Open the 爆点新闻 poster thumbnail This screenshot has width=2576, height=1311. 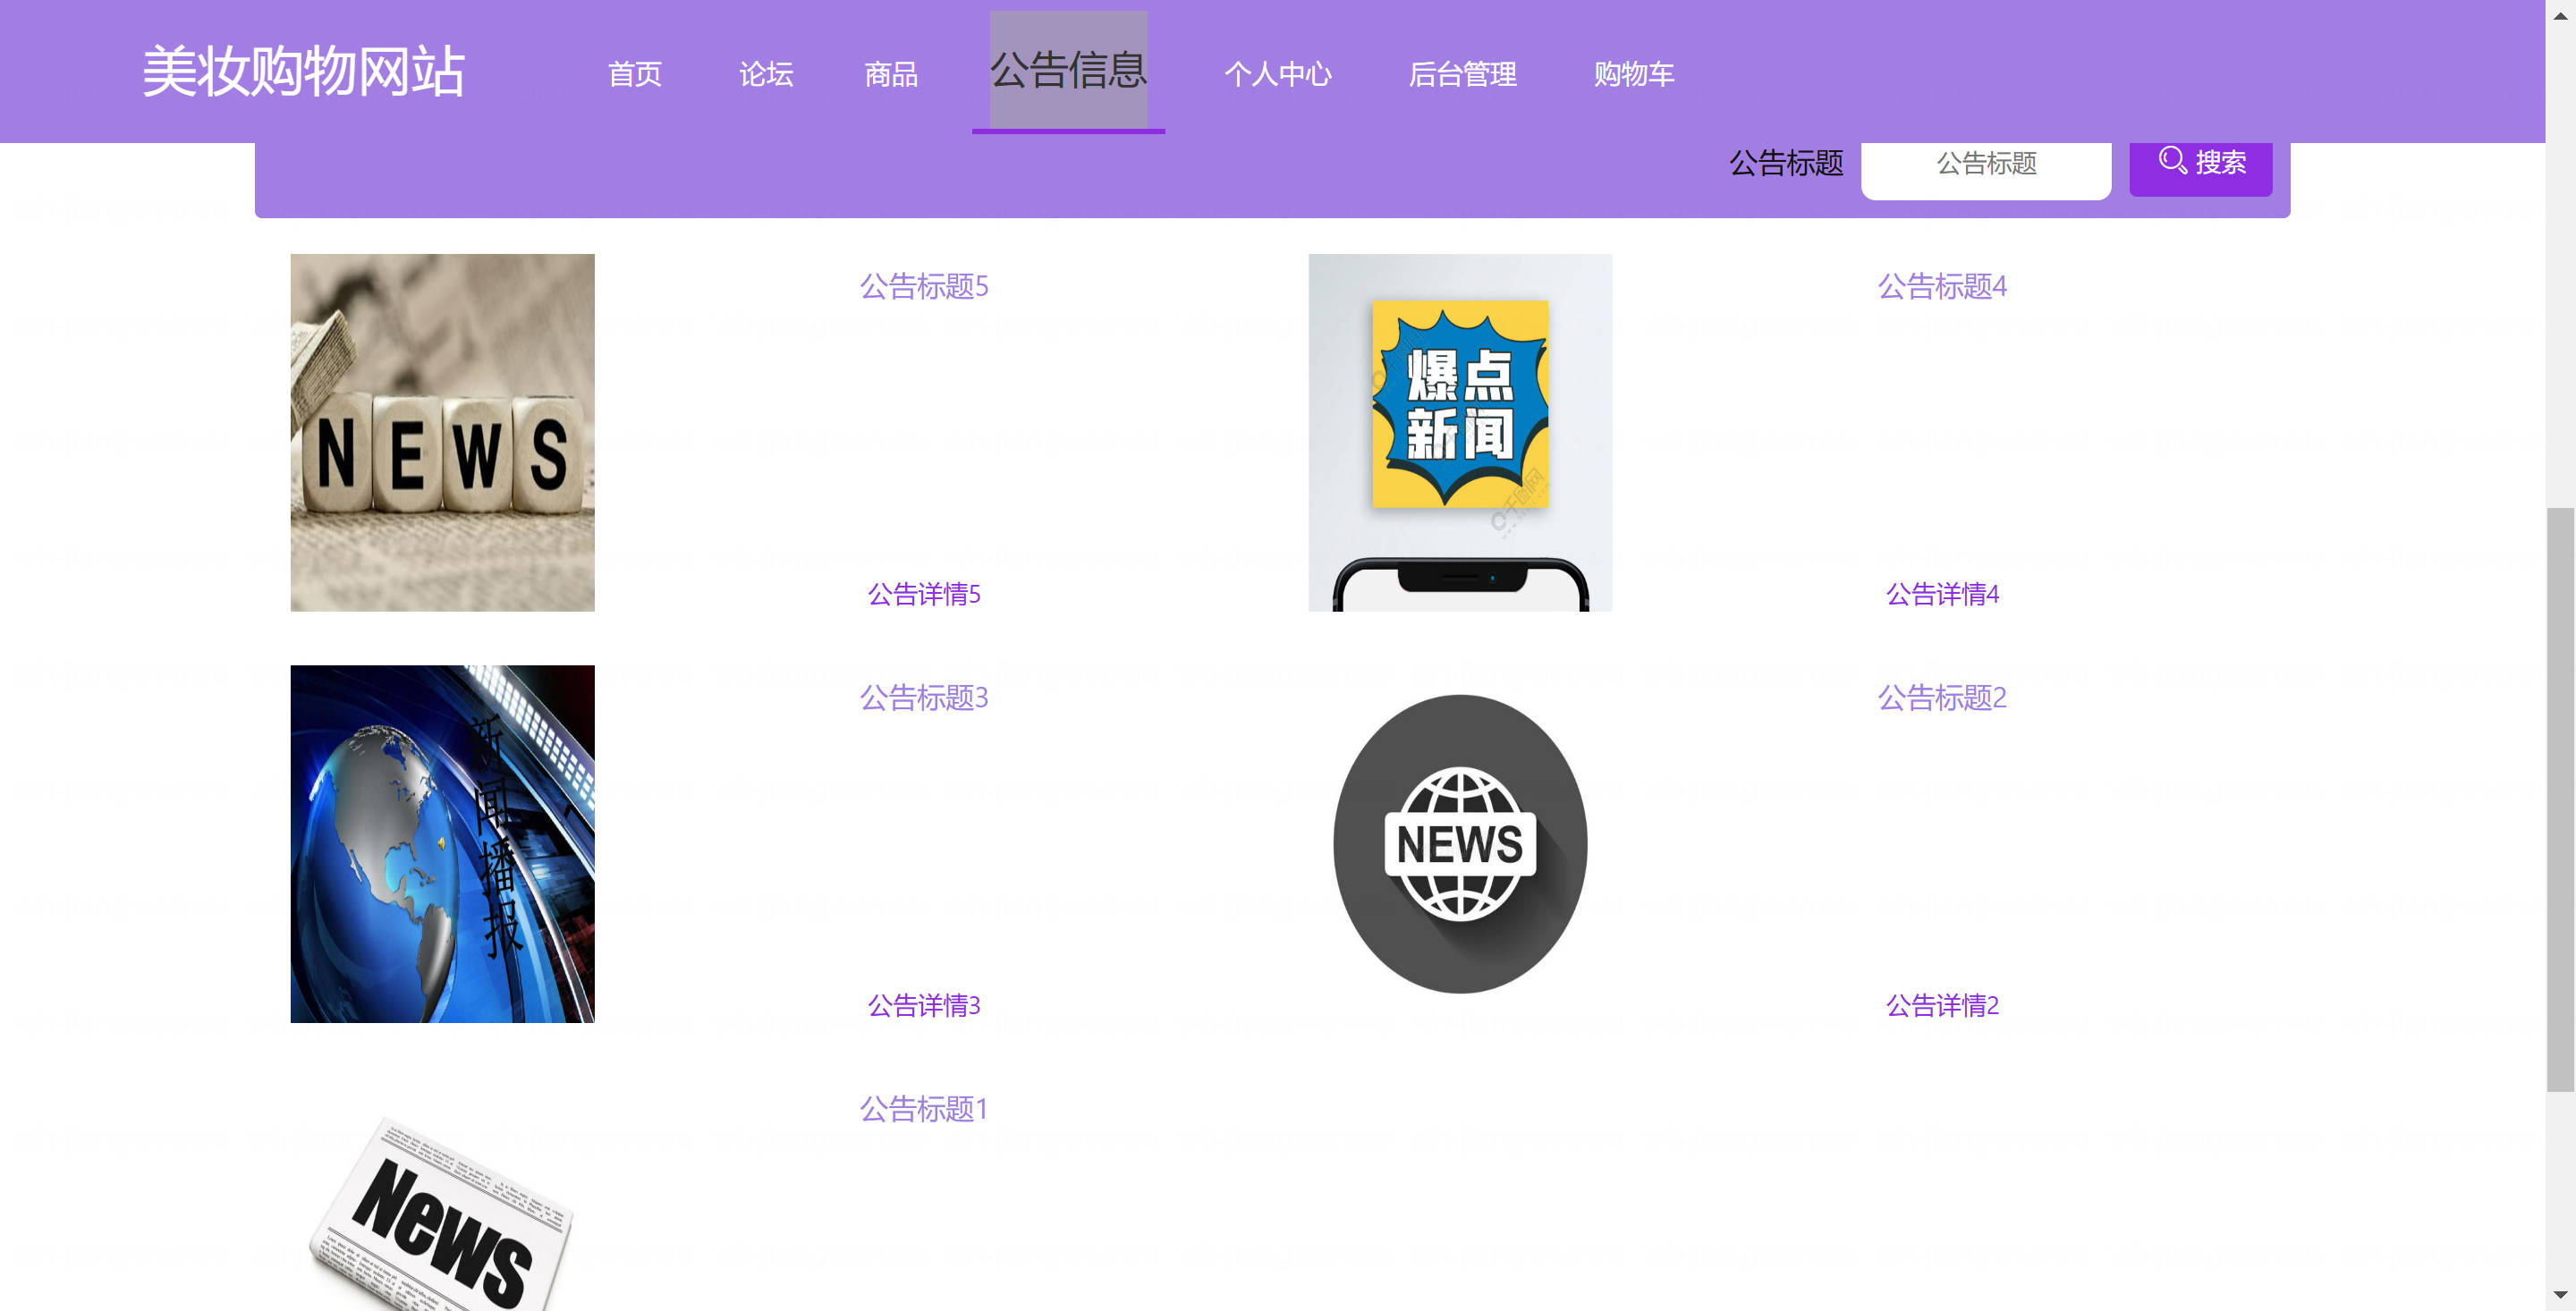(1460, 432)
